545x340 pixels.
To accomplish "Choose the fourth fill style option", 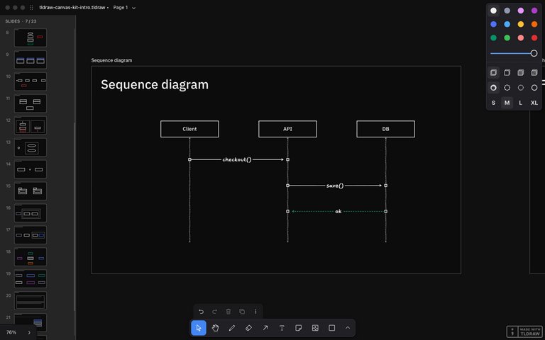I will pos(534,72).
